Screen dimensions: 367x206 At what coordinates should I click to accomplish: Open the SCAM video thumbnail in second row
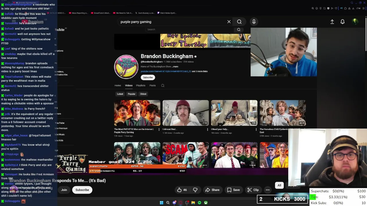tap(186, 154)
